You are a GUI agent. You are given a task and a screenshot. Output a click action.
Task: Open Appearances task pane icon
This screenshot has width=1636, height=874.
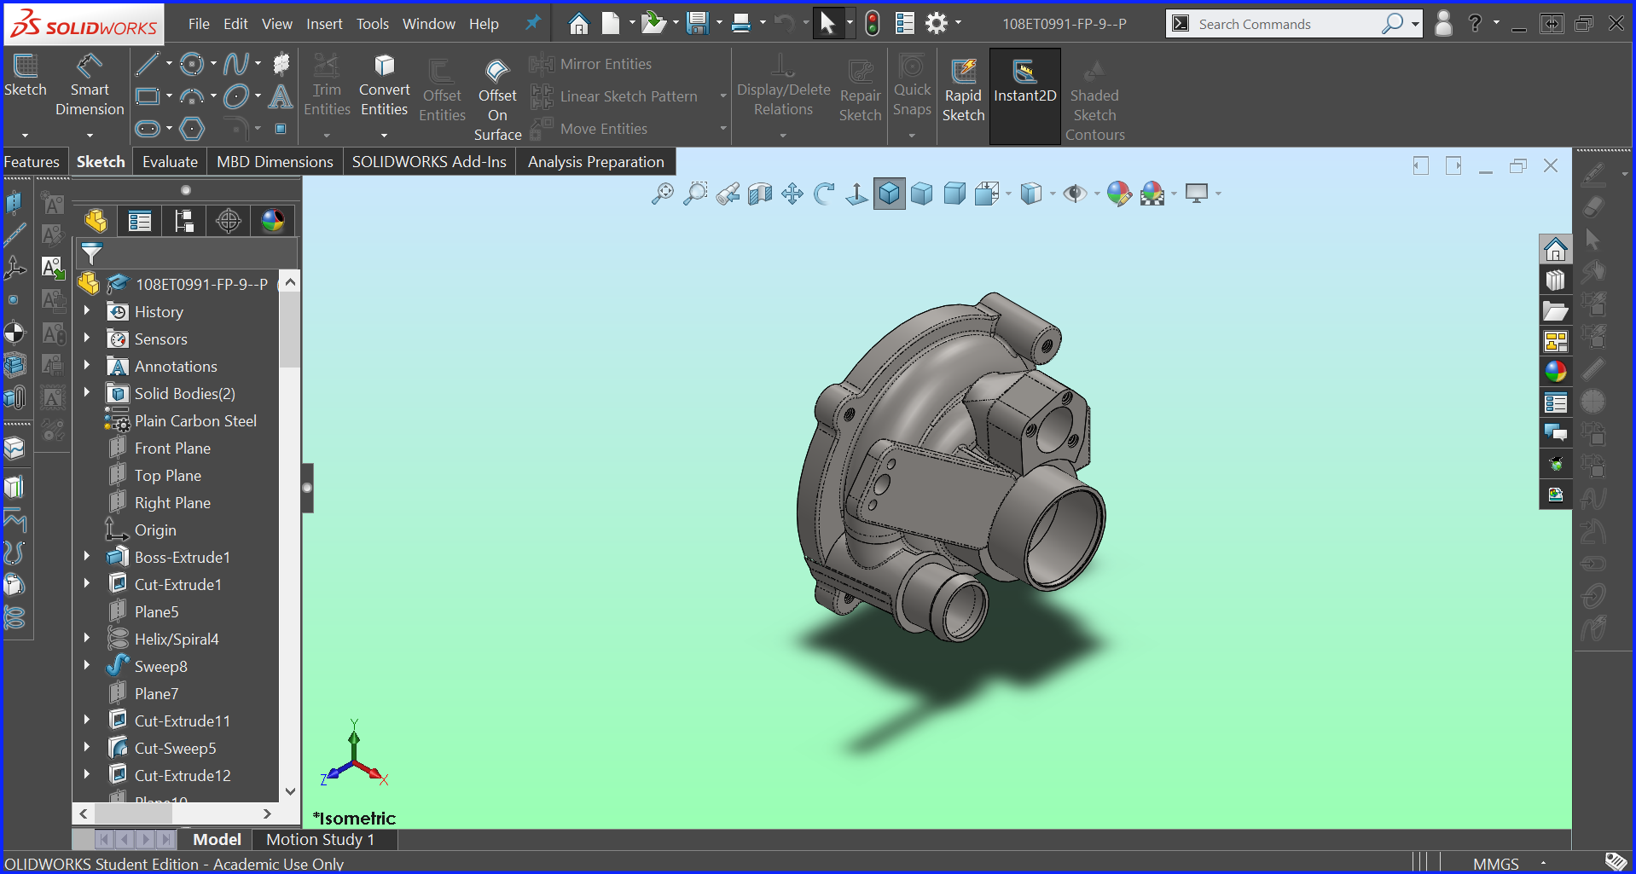pos(1556,372)
